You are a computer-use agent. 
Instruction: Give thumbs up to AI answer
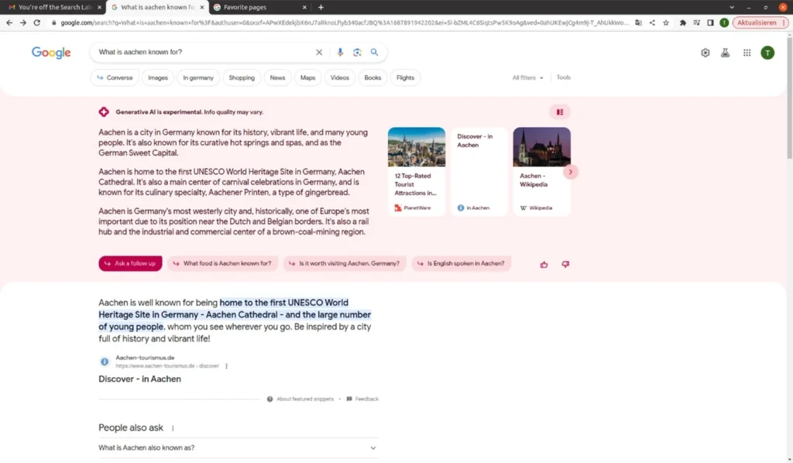[544, 264]
